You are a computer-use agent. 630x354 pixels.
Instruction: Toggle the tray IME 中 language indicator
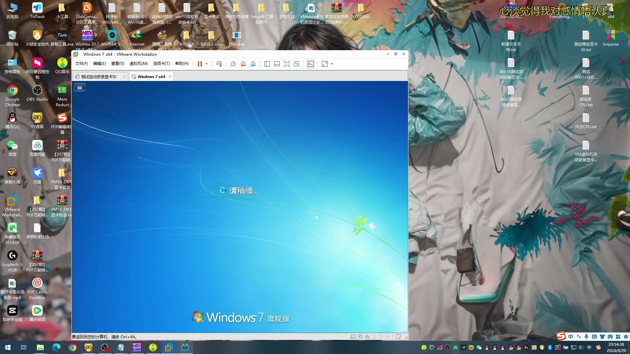(589, 347)
